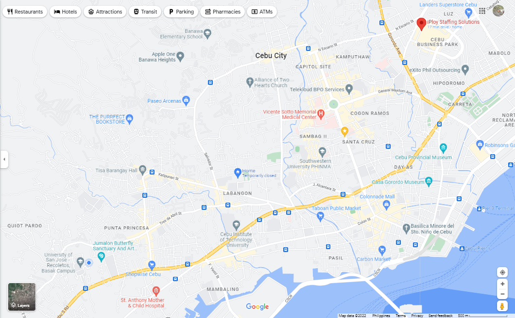
Task: Show nearby ATMs chip
Action: click(x=262, y=12)
